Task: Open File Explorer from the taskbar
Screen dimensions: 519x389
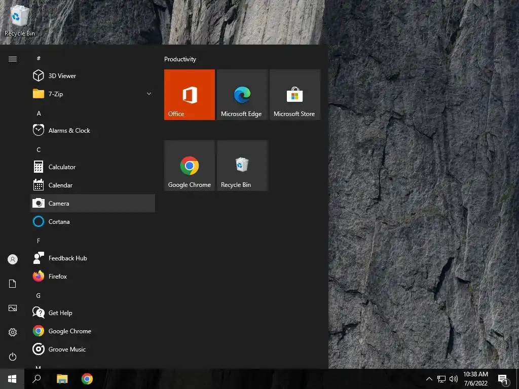Action: tap(62, 379)
